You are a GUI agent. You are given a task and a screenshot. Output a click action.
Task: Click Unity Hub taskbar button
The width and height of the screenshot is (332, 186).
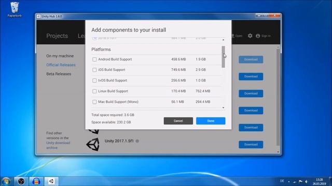[51, 181]
